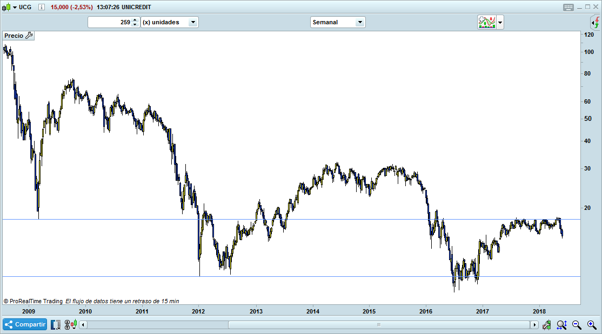Image resolution: width=602 pixels, height=334 pixels.
Task: Click the horizontal scrollbar thumb
Action: [x=378, y=325]
